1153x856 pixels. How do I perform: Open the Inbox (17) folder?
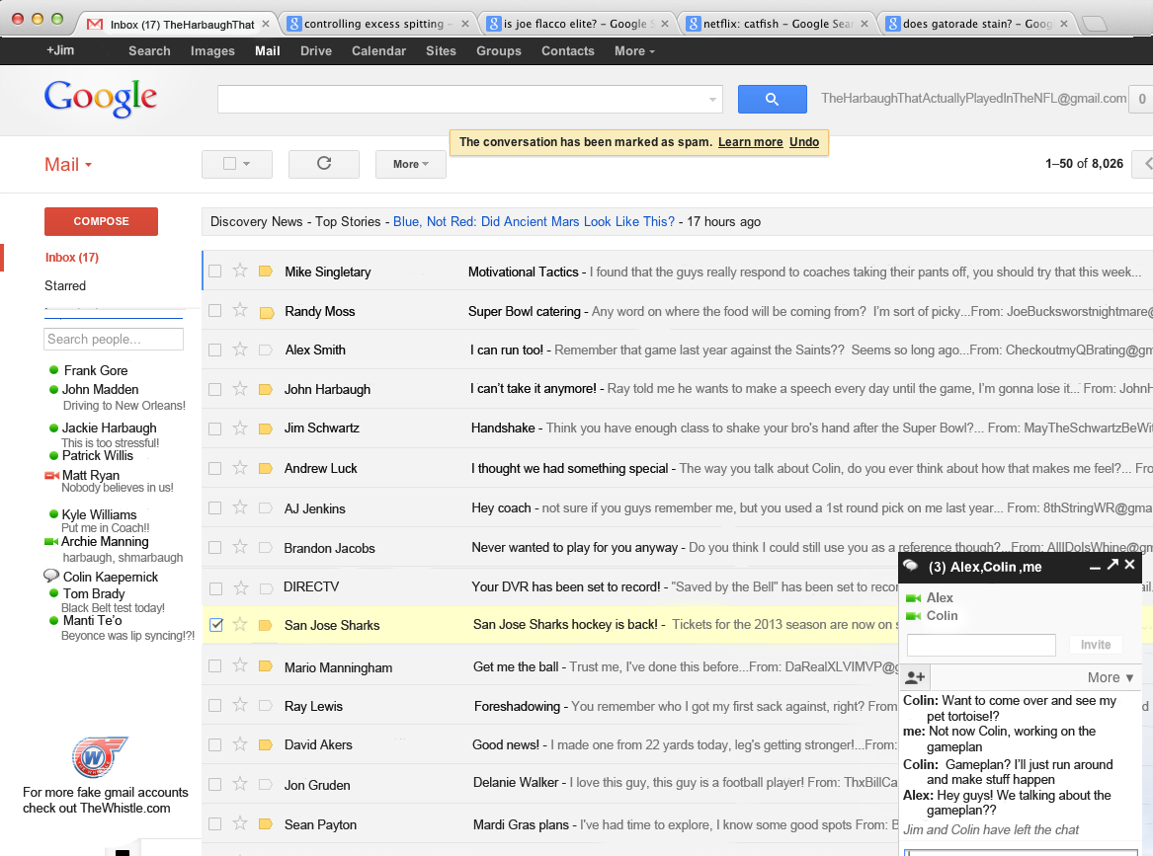pyautogui.click(x=72, y=257)
